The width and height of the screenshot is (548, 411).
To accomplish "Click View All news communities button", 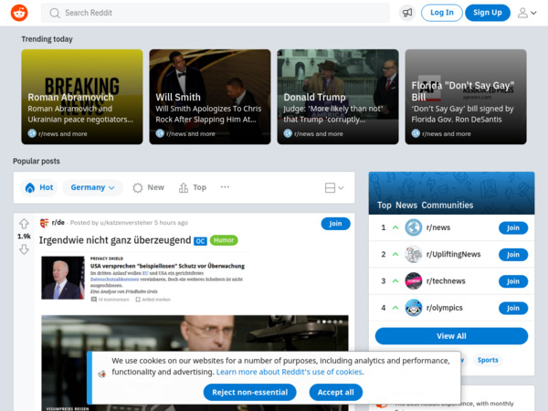I will click(x=451, y=336).
